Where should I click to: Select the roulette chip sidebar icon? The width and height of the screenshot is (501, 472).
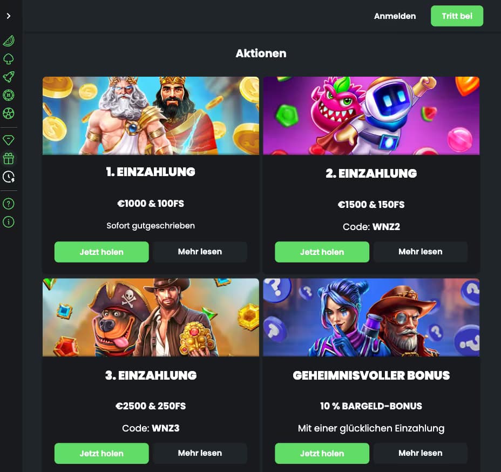[x=9, y=95]
